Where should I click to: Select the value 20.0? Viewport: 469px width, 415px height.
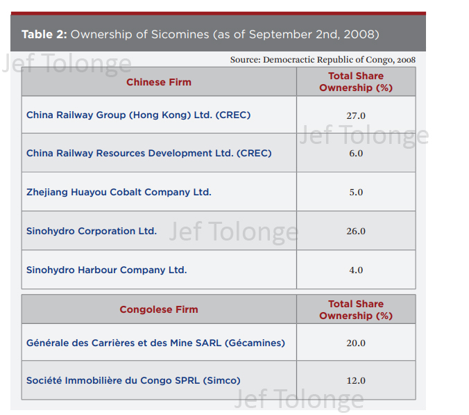356,343
